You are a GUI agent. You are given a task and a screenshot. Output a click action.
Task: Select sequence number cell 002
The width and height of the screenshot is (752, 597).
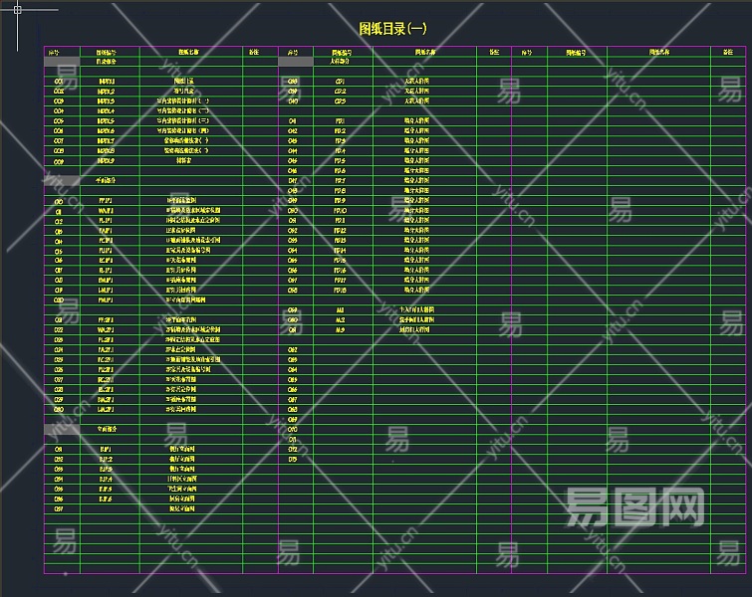tap(59, 92)
